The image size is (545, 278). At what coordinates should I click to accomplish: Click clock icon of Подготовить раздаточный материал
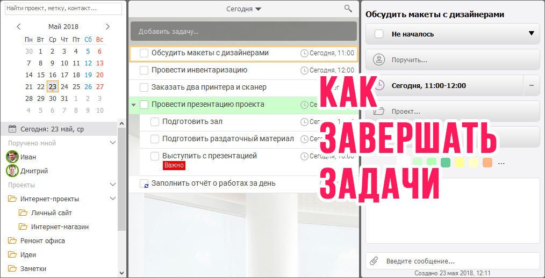point(304,139)
